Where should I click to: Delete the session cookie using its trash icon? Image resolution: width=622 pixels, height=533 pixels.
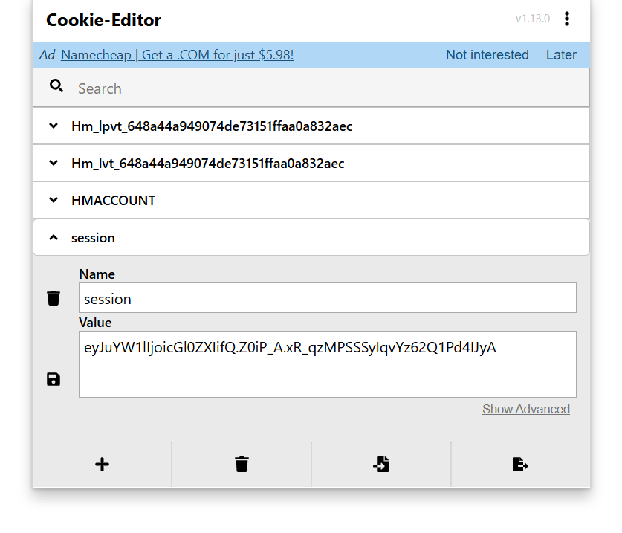coord(54,299)
